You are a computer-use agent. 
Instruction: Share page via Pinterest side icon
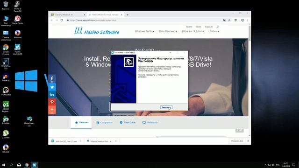(x=52, y=102)
